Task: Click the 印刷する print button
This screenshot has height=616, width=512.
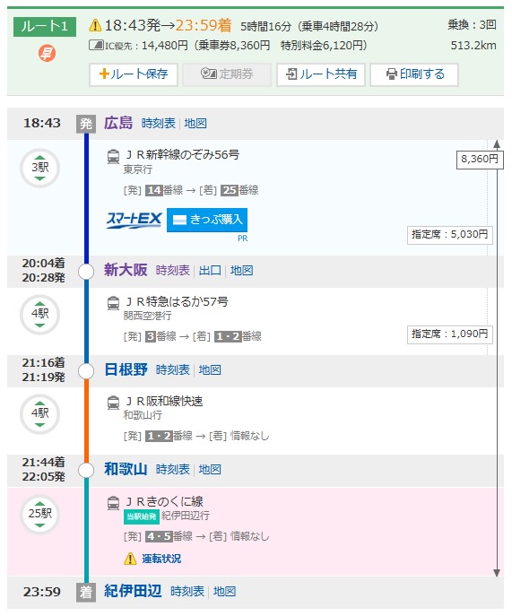Action: [414, 74]
